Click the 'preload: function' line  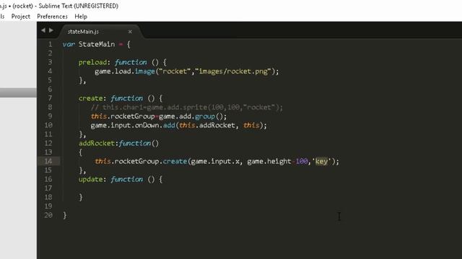pos(123,63)
